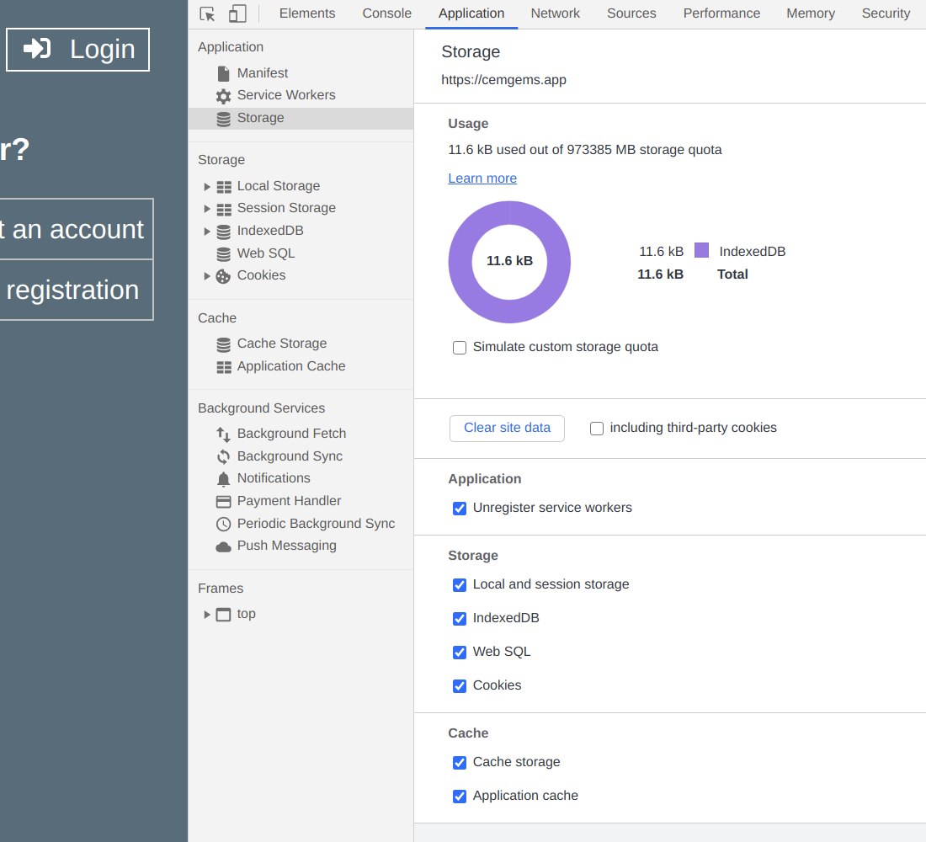
Task: Click the Notifications bell icon
Action: pos(223,479)
